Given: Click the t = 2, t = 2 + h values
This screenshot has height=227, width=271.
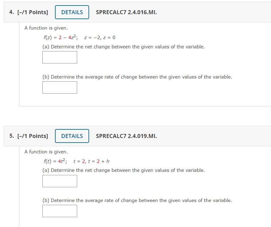Looking at the screenshot, I should click(92, 161).
